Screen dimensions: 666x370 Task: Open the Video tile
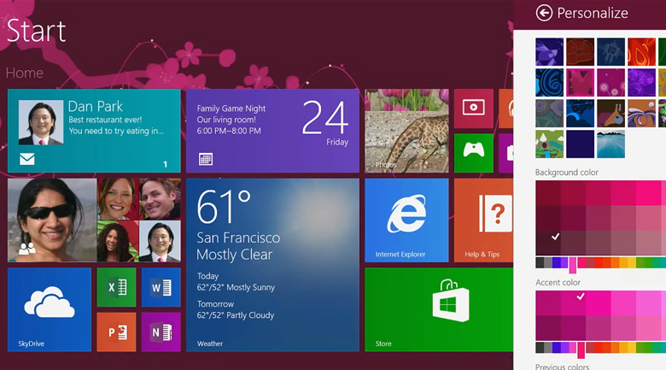pos(473,109)
